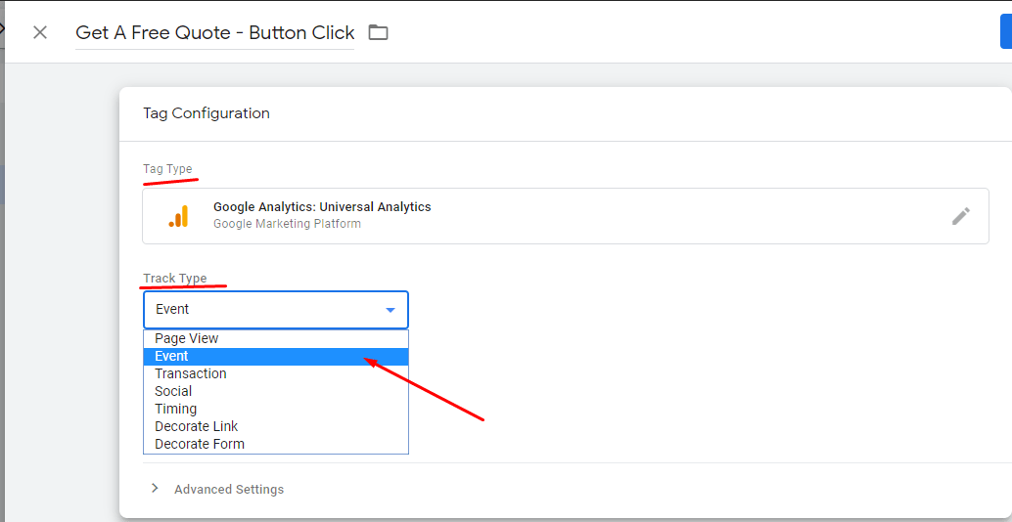Viewport: 1012px width, 522px height.
Task: Click the folder icon beside tag name
Action: tap(378, 32)
